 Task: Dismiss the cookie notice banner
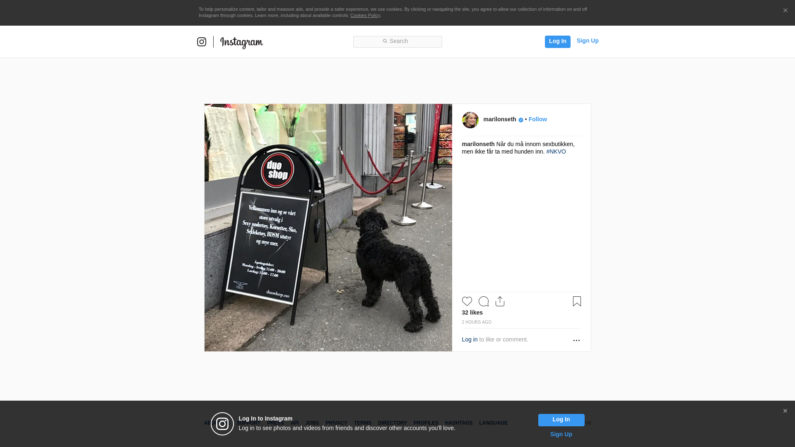pyautogui.click(x=785, y=11)
